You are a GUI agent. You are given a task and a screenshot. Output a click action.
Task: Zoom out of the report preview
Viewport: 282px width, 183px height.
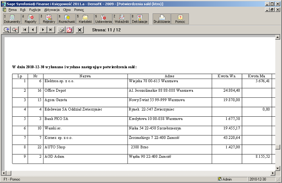click(x=15, y=30)
